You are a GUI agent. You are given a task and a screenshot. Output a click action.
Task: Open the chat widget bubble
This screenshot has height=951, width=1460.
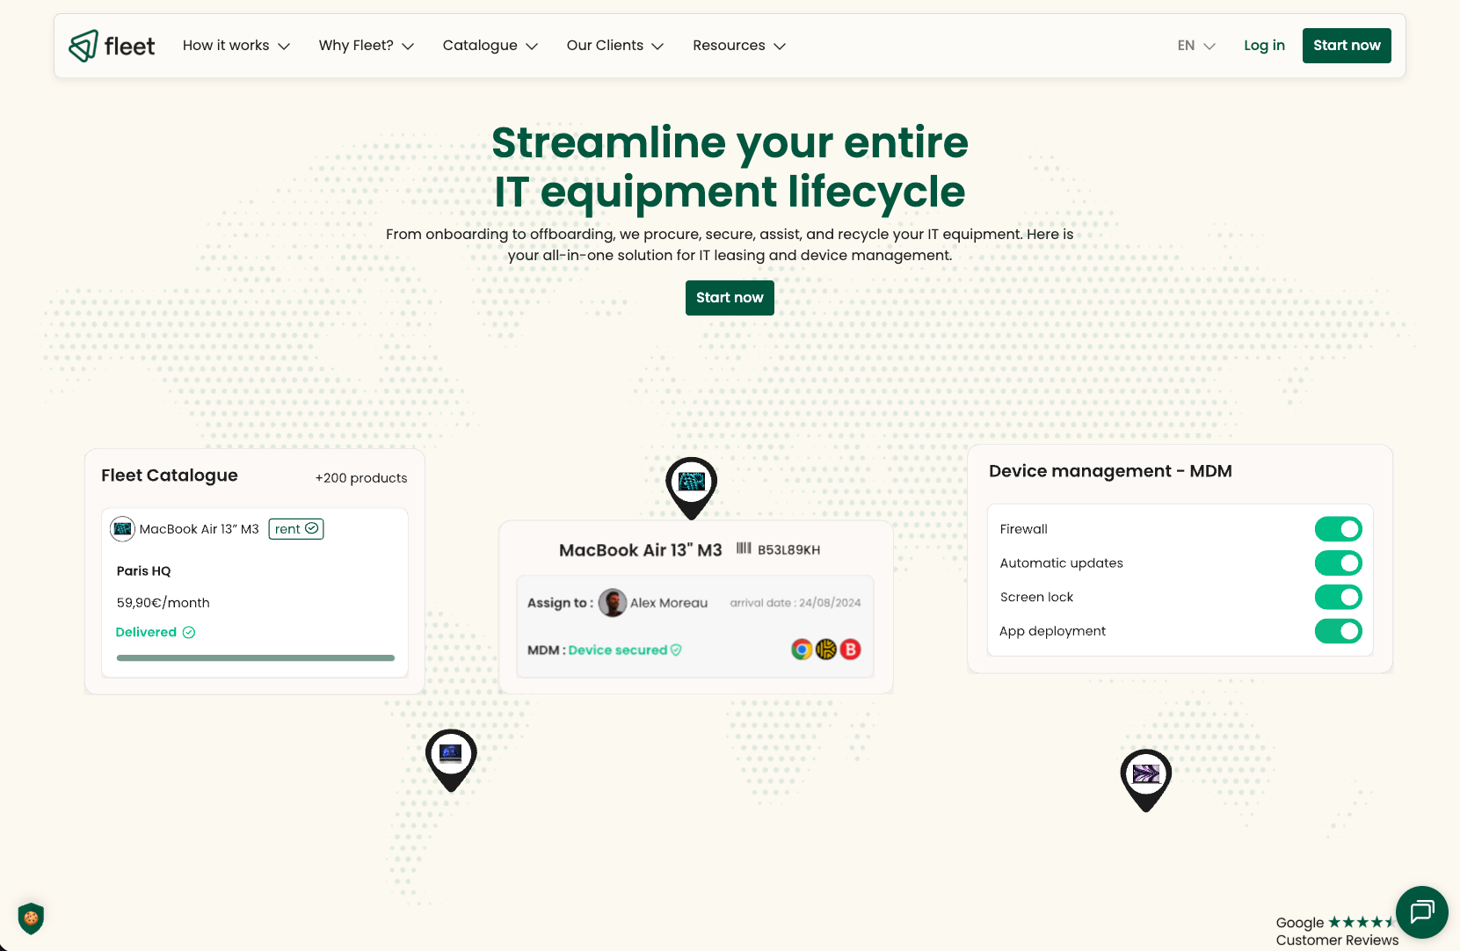click(x=1421, y=911)
